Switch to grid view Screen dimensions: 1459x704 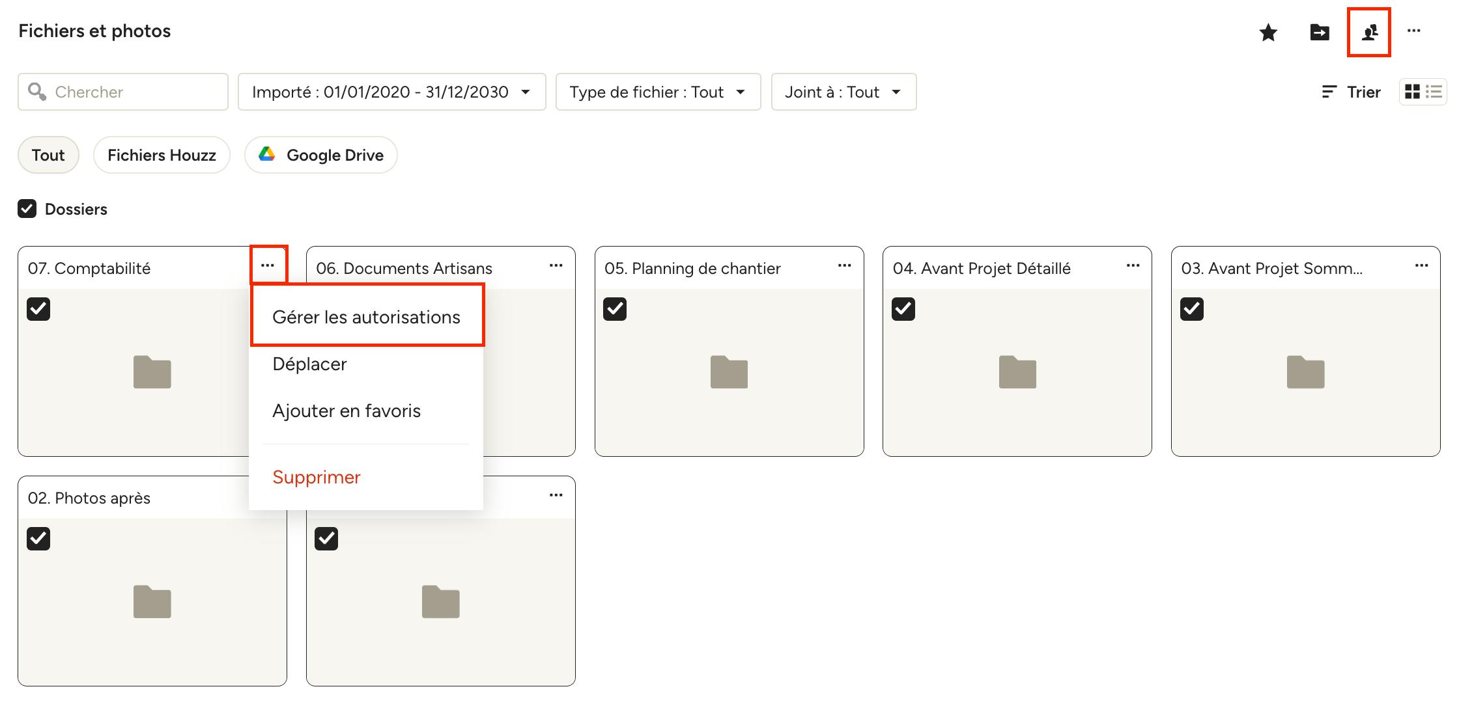(1412, 92)
